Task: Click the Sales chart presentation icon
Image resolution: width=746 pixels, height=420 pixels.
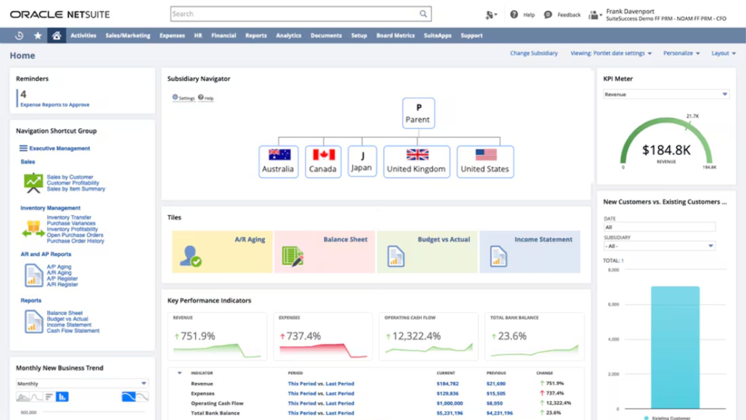Action: click(33, 183)
